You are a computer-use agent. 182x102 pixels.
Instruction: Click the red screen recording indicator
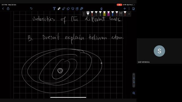[119, 5]
